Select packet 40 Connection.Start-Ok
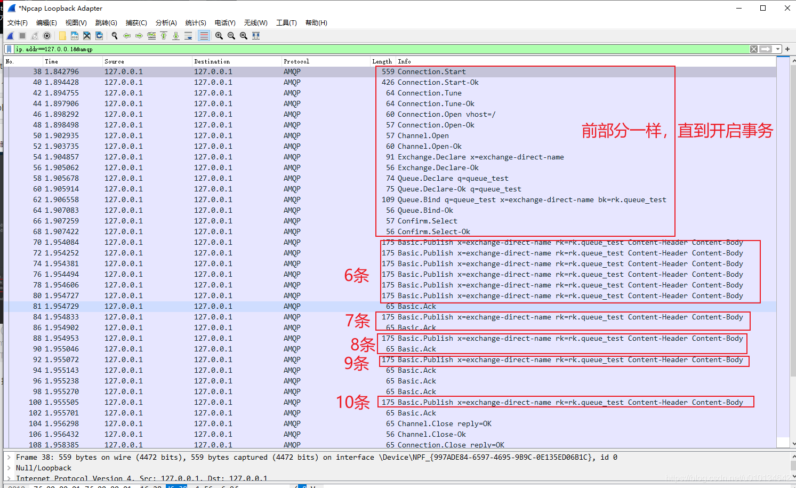This screenshot has width=796, height=488. 390,82
